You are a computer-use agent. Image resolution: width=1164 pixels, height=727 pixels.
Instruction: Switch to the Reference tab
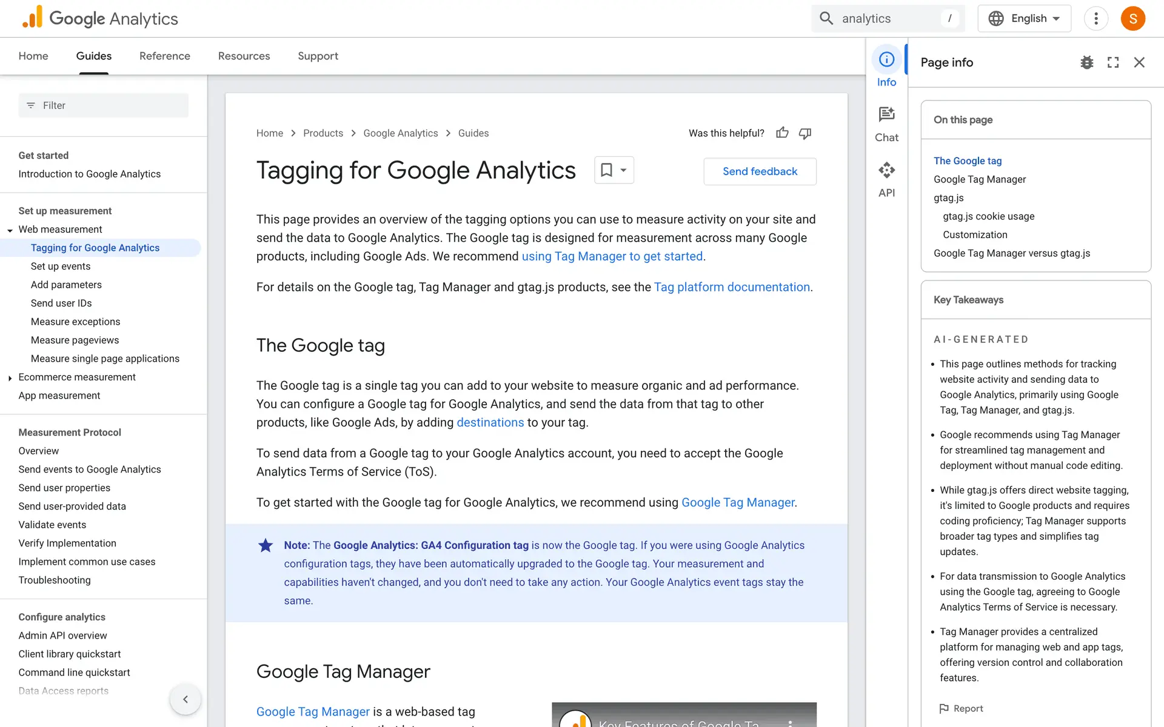(x=164, y=56)
